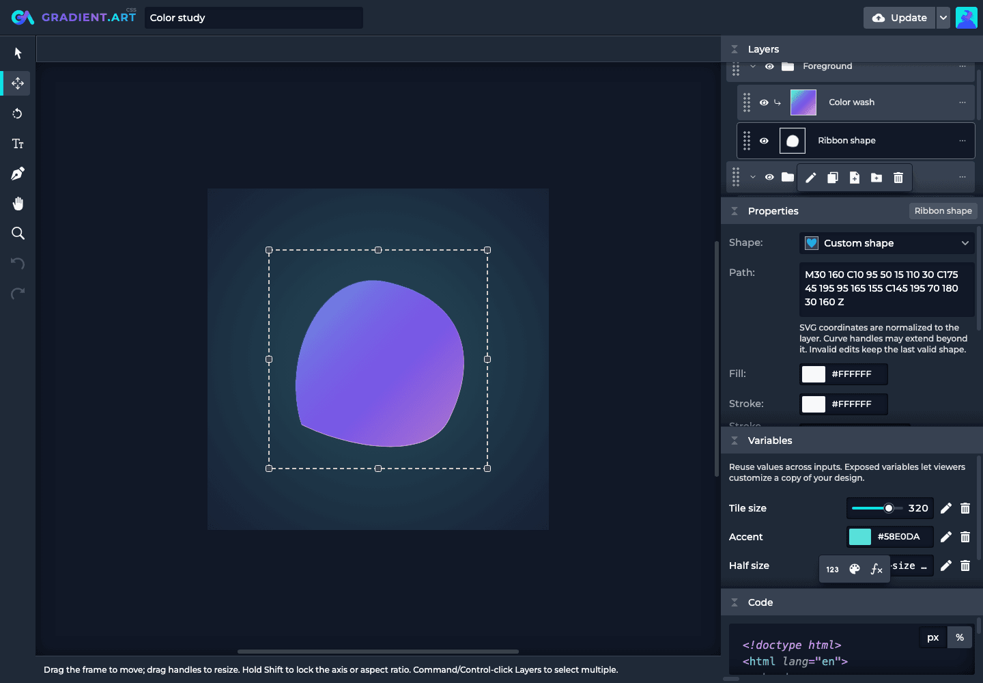
Task: Switch code units to px
Action: 933,637
